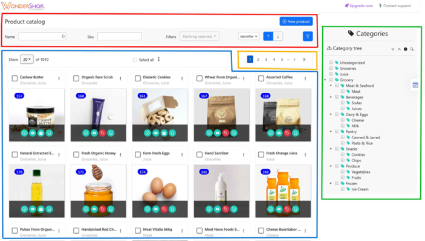Viewport: 425px width, 241px height.
Task: Click the New product button
Action: 296,21
